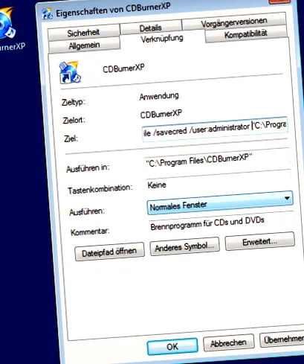
Task: Click the Dateipfad öffnen button
Action: click(x=109, y=252)
